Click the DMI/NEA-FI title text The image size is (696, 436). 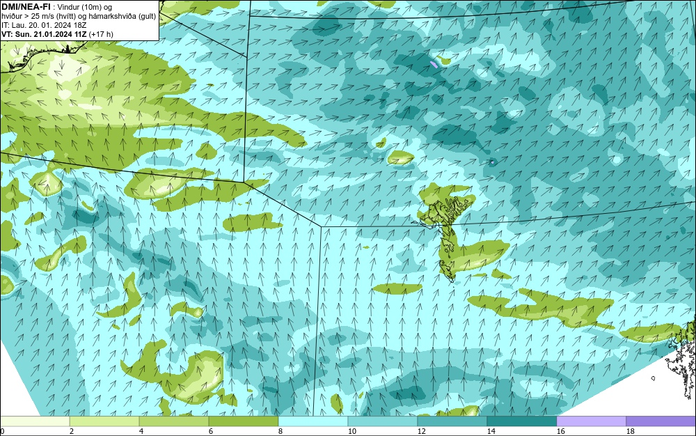(x=26, y=7)
